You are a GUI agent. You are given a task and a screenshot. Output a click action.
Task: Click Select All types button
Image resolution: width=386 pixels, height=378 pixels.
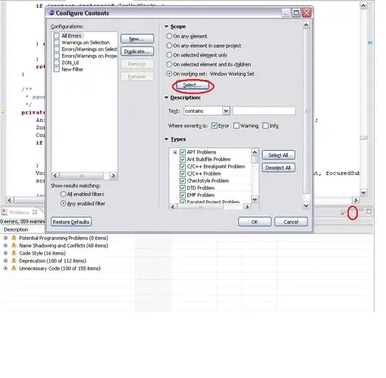pyautogui.click(x=278, y=155)
